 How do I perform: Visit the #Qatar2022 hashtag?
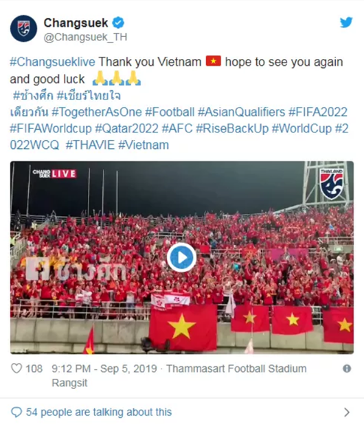tap(126, 128)
